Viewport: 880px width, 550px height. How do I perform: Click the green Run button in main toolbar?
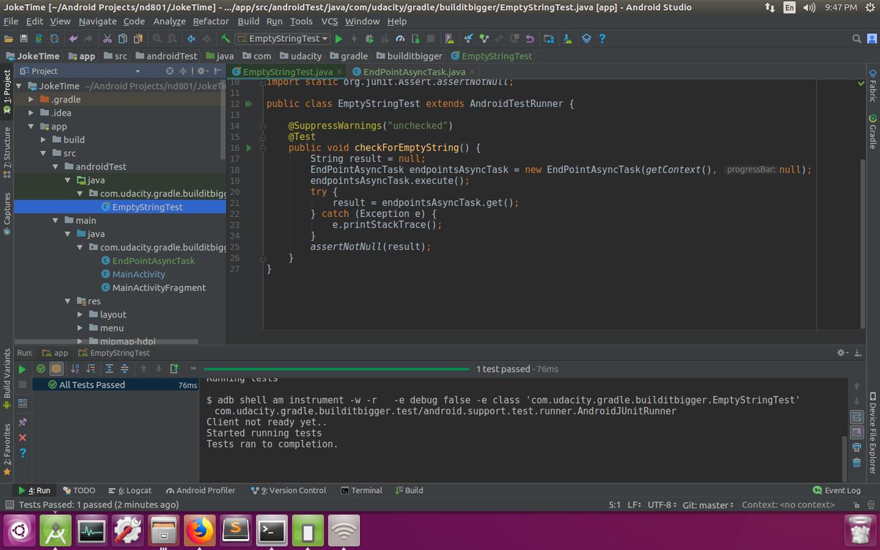coord(339,38)
